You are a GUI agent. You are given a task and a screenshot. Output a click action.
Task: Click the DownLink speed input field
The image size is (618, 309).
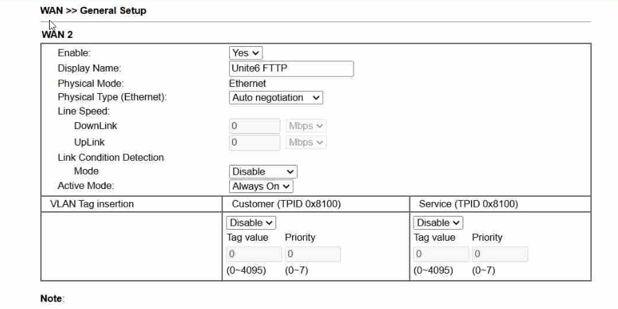click(254, 126)
